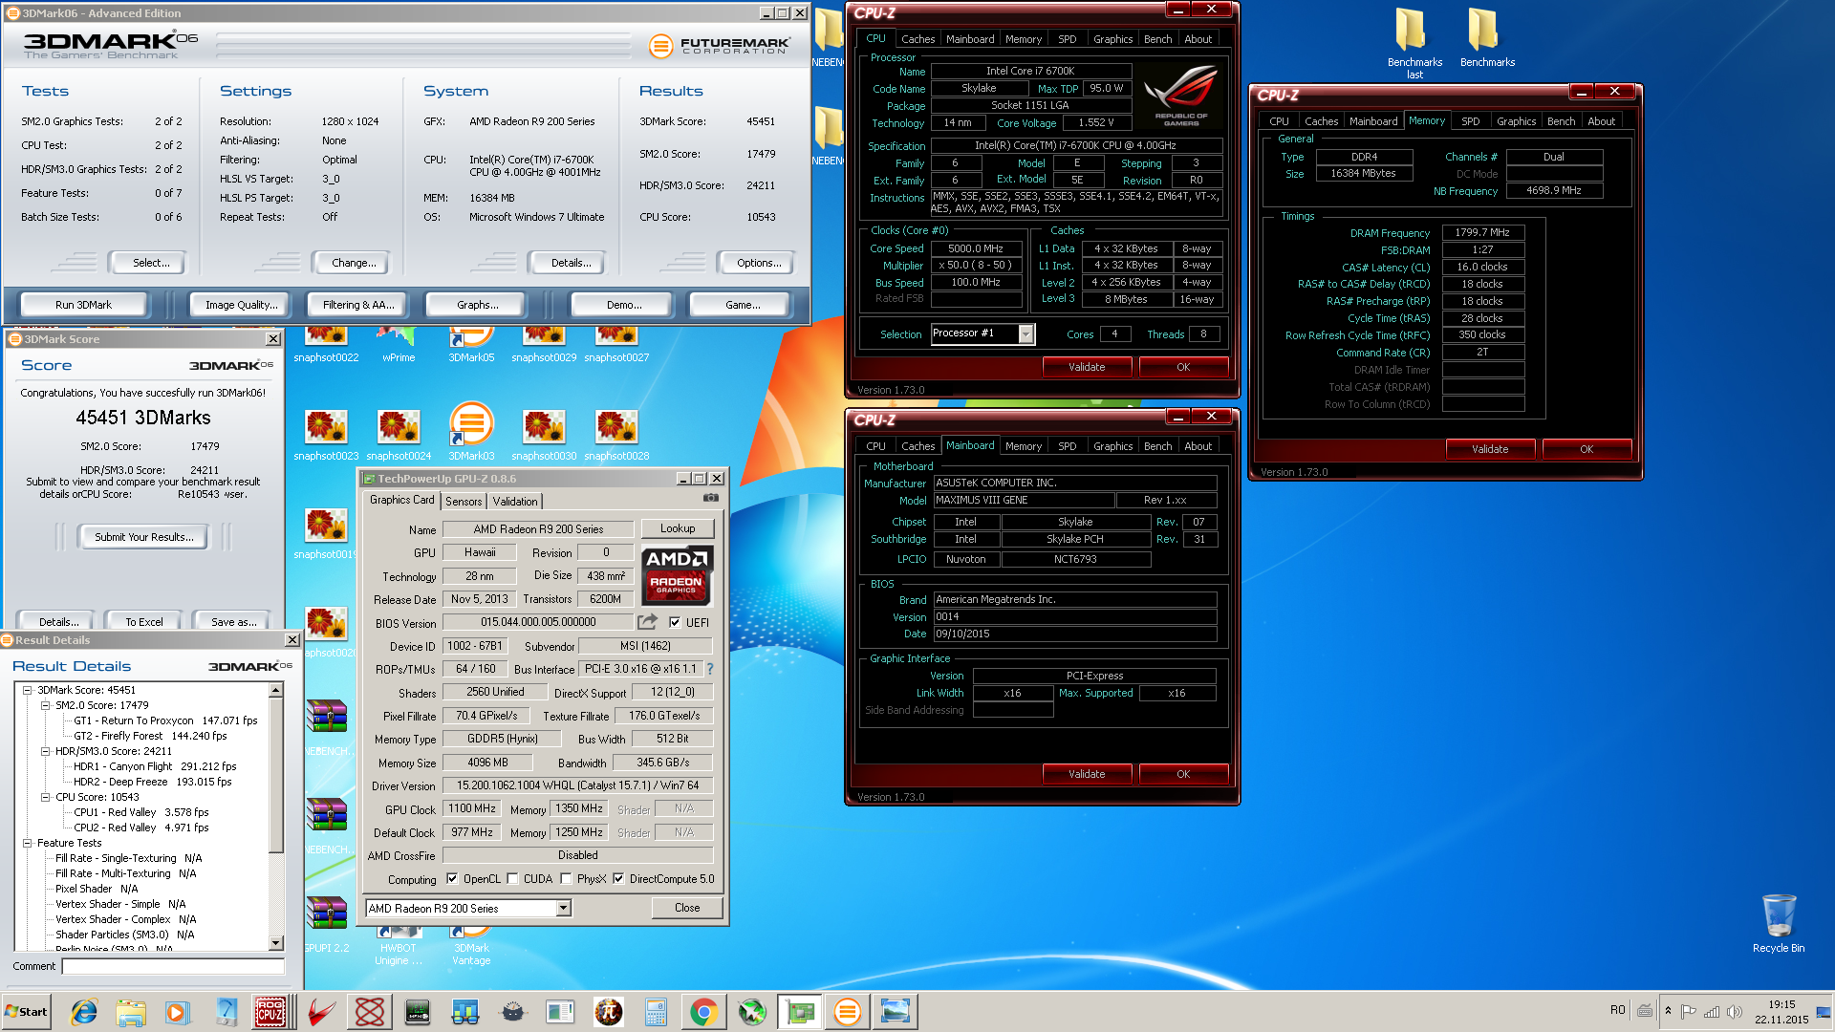
Task: Open the snaphsot0023 desktop image
Action: (326, 435)
